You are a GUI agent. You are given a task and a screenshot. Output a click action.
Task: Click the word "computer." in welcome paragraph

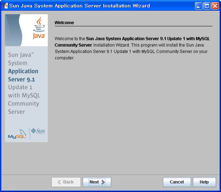tap(65, 58)
